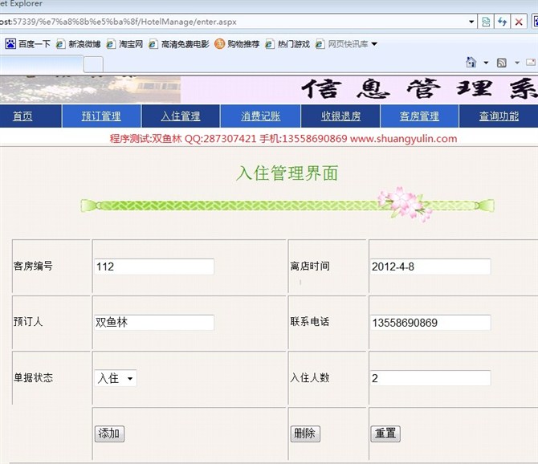Open 收银退房 navigation menu
Viewport: 538px width, 464px height.
coord(340,116)
